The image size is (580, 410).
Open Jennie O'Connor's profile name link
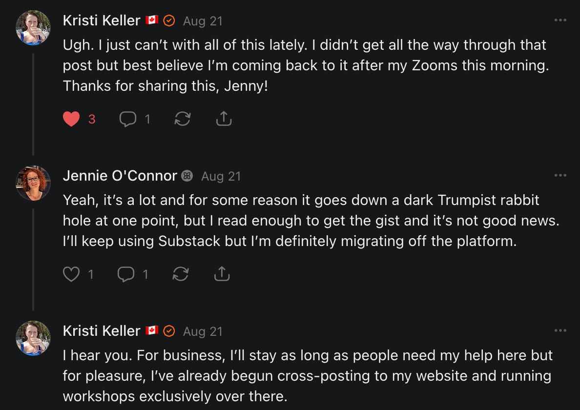tap(120, 176)
